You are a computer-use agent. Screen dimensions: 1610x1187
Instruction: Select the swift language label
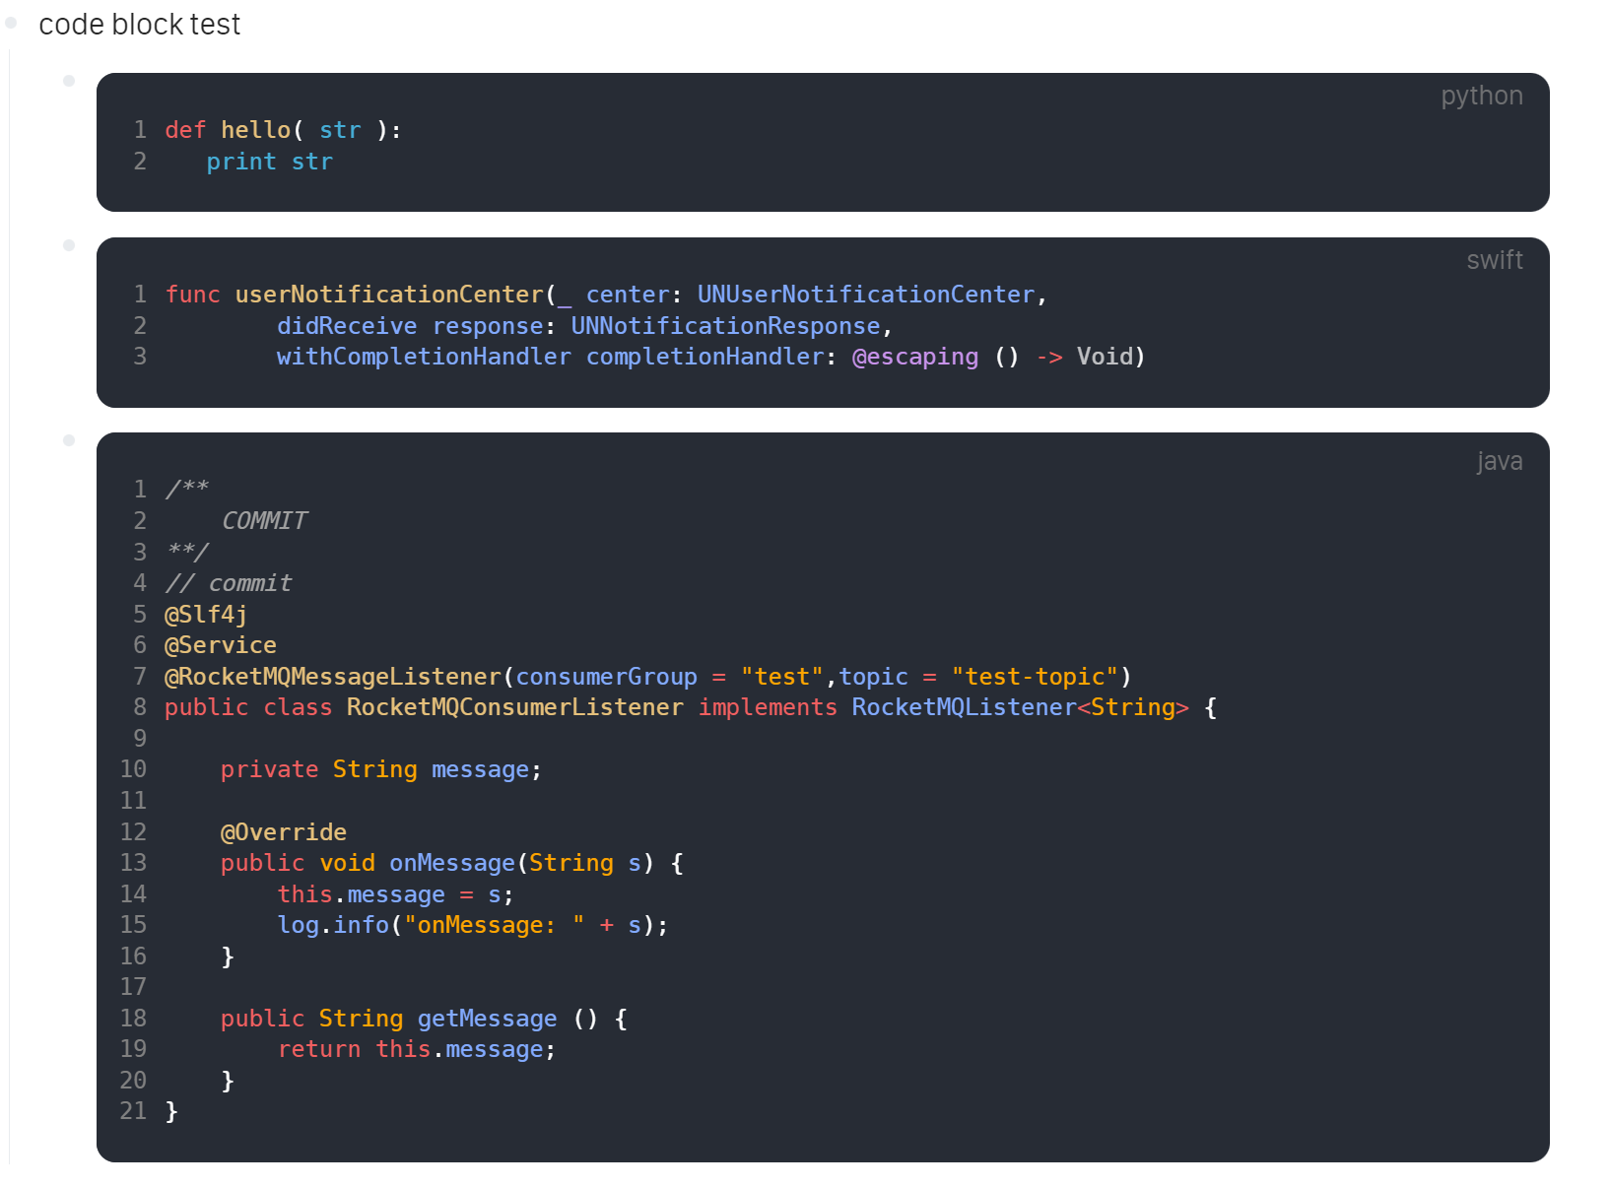pos(1494,260)
